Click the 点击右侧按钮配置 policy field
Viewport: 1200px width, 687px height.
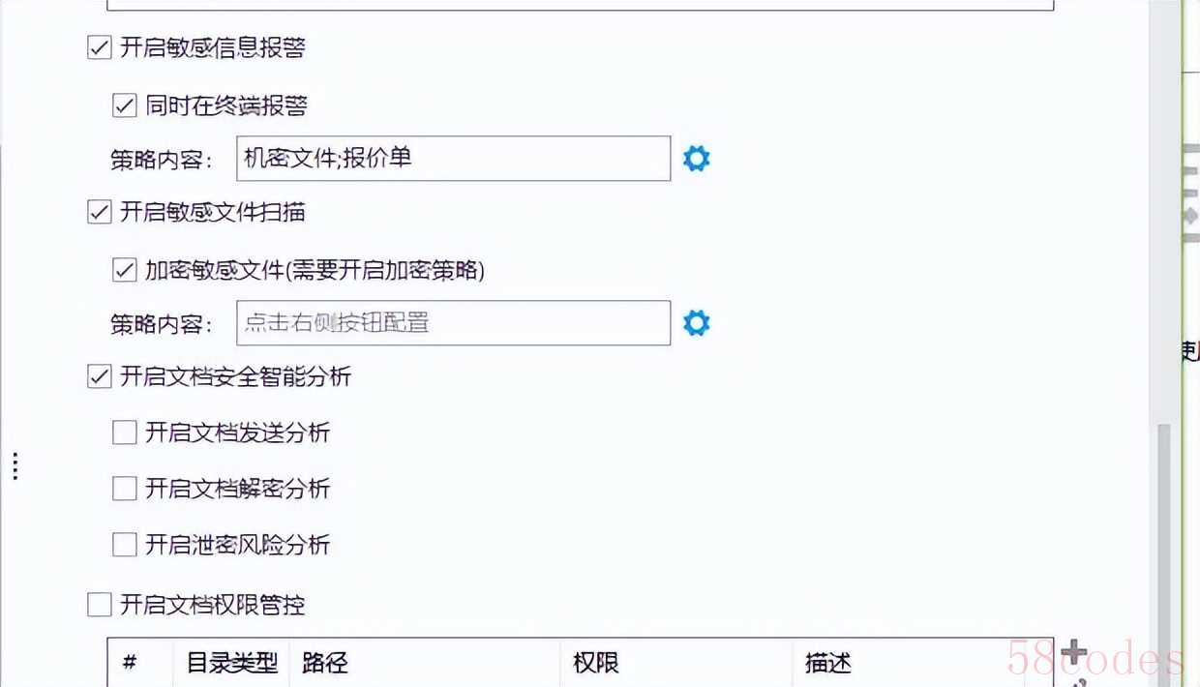tap(453, 323)
